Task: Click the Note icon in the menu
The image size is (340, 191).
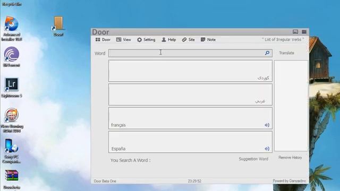Action: [203, 40]
